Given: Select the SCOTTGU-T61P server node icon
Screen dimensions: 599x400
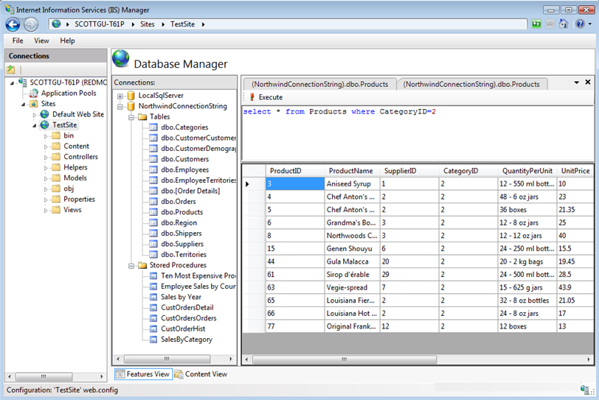Looking at the screenshot, I should [23, 83].
